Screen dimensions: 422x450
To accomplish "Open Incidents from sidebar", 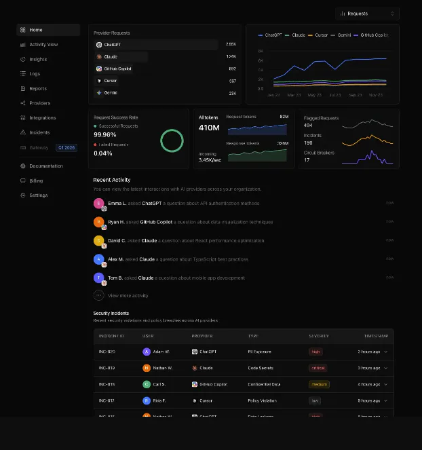I will [x=48, y=132].
